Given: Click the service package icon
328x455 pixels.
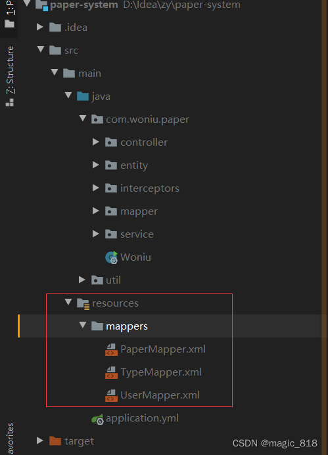Looking at the screenshot, I should tap(111, 234).
